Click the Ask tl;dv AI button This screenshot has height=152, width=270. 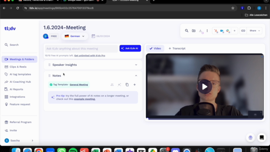(x=130, y=49)
